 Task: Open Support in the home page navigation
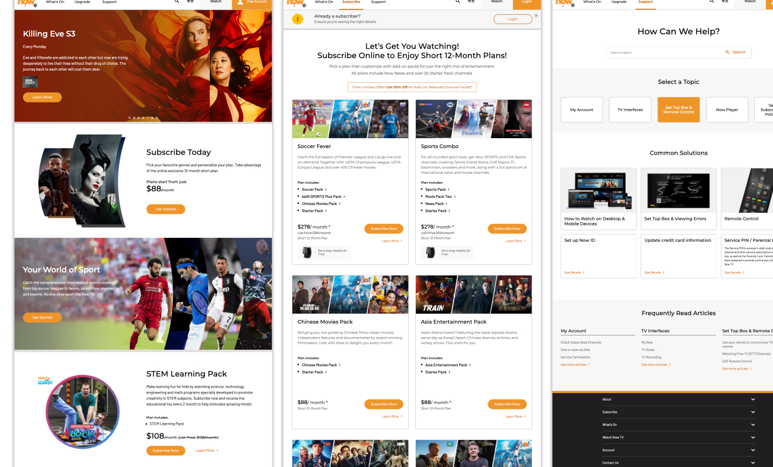(x=109, y=2)
